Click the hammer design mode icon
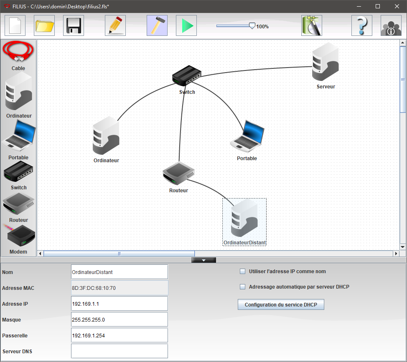Screen dimensions: 407x362 [x=157, y=25]
